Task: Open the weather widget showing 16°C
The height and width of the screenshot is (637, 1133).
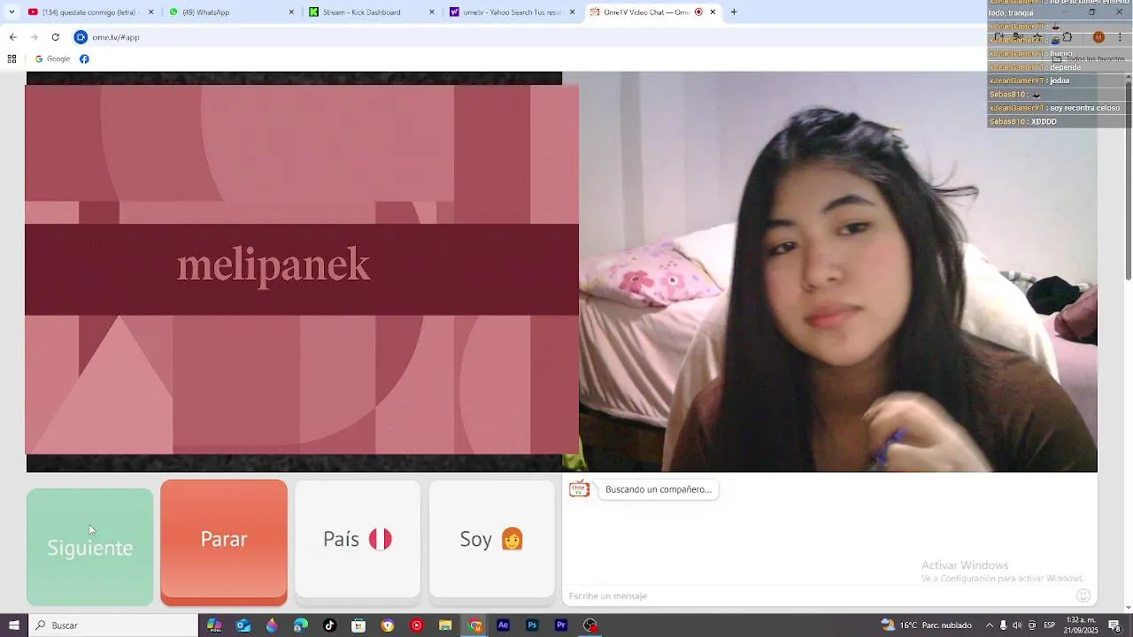Action: coord(926,625)
